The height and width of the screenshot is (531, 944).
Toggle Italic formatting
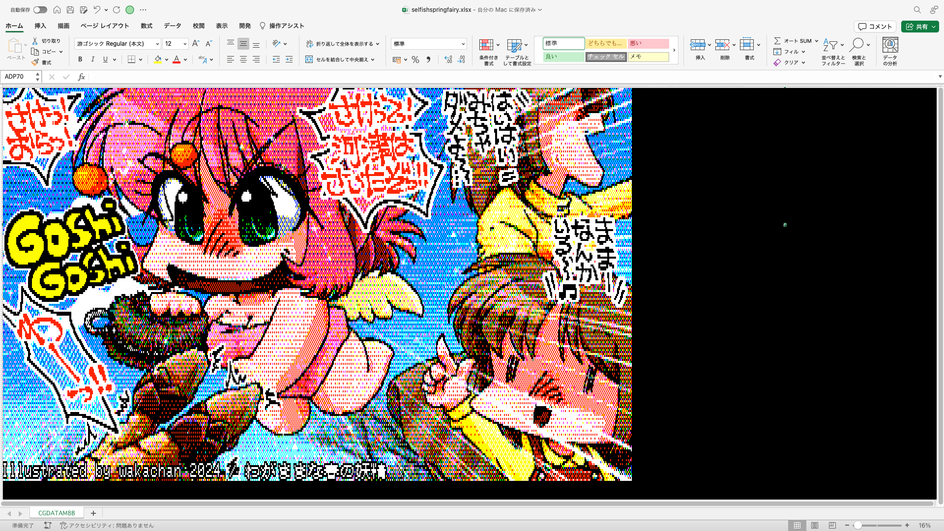click(x=93, y=59)
